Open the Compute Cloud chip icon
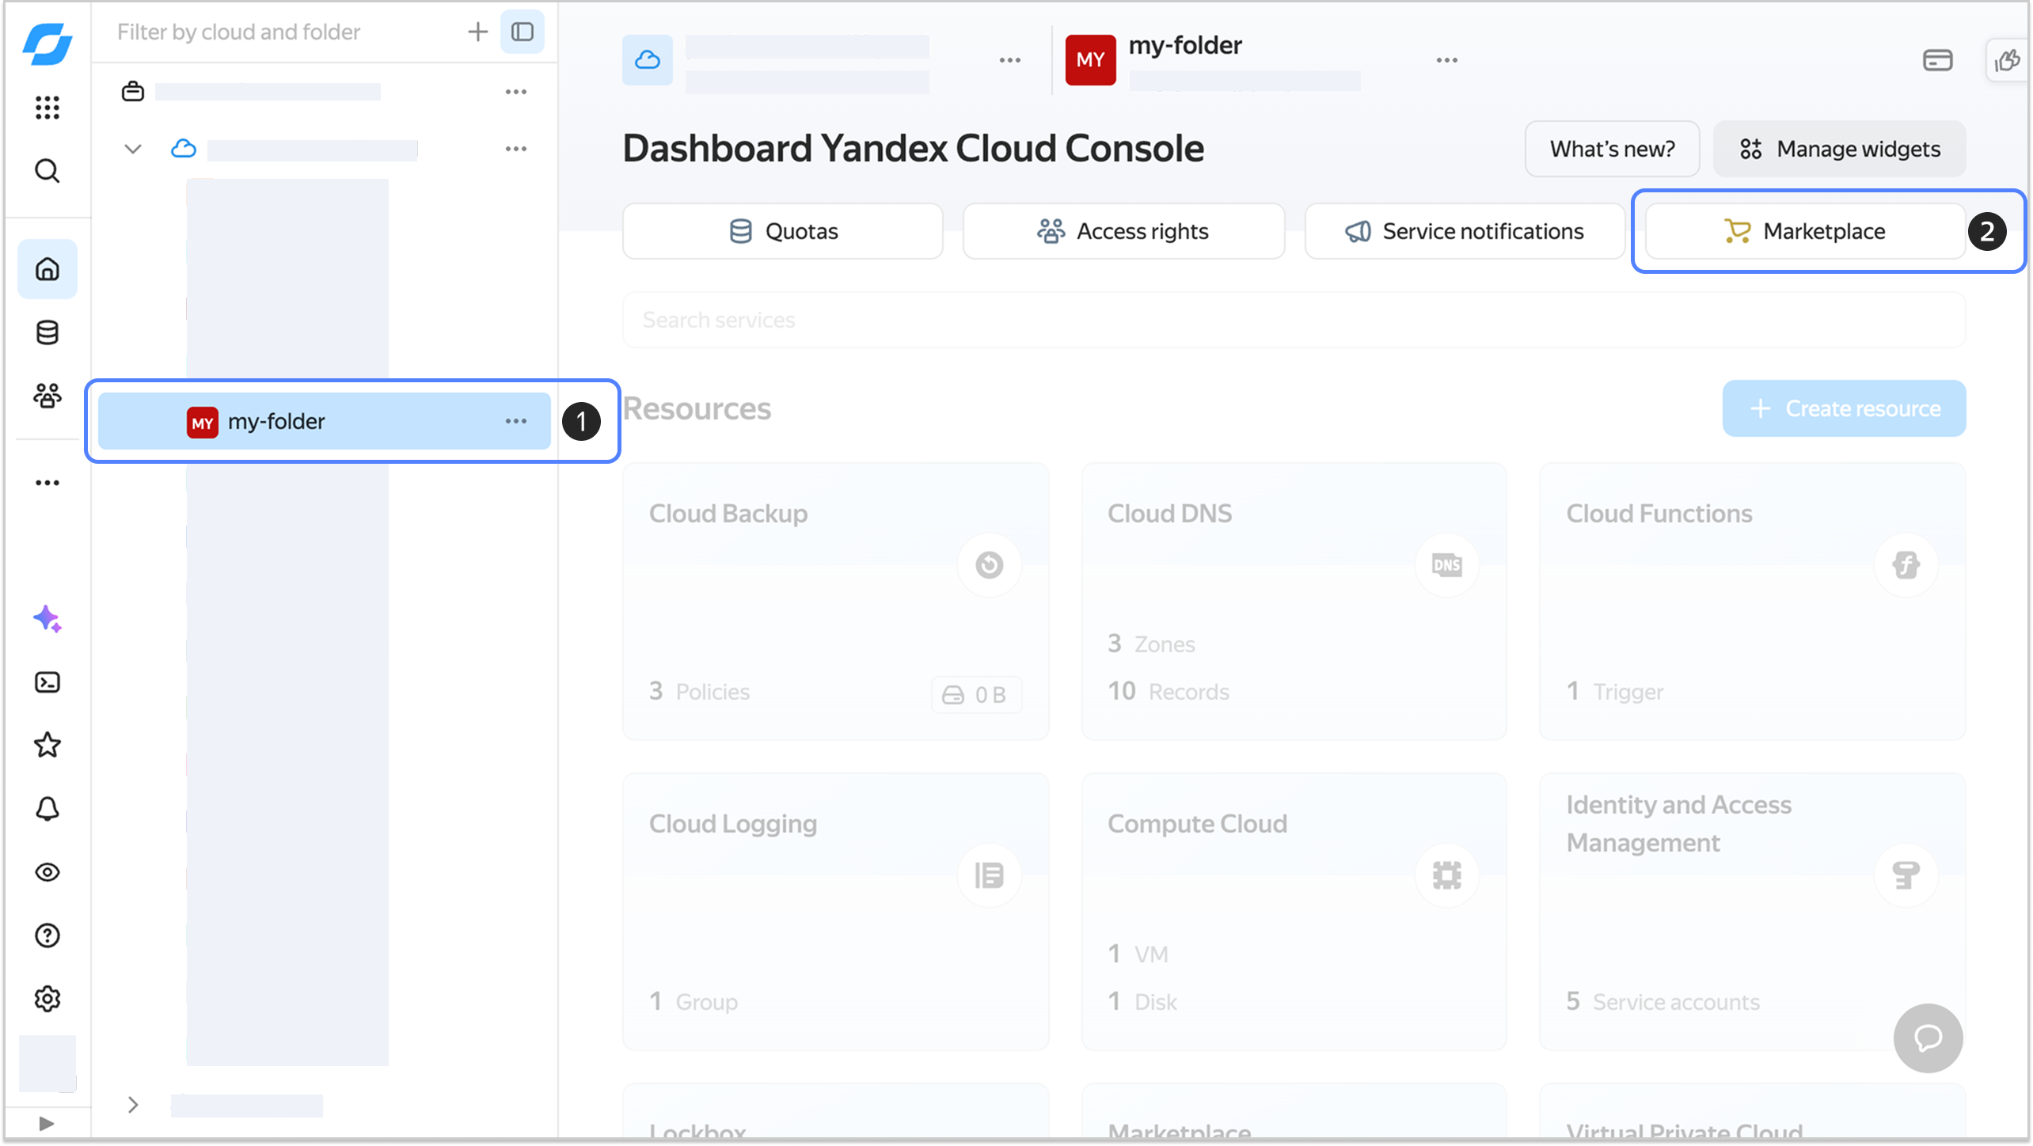This screenshot has height=1146, width=2033. click(x=1446, y=875)
